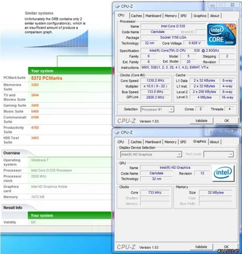Click the QPI Link value 2926.3 MHz
This screenshot has height=254, width=242.
click(x=155, y=98)
